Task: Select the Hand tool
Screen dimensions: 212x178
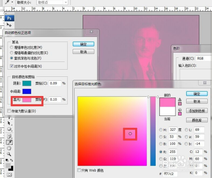Action: tap(9, 148)
